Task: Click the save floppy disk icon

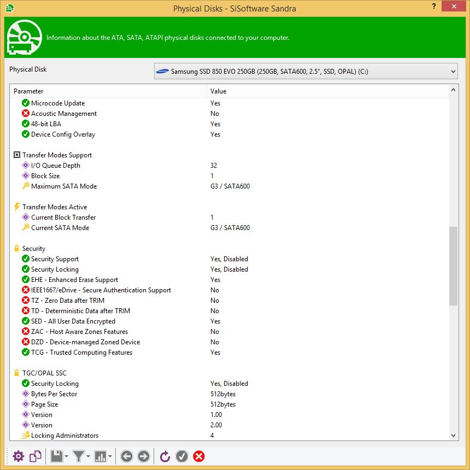Action: 56,456
